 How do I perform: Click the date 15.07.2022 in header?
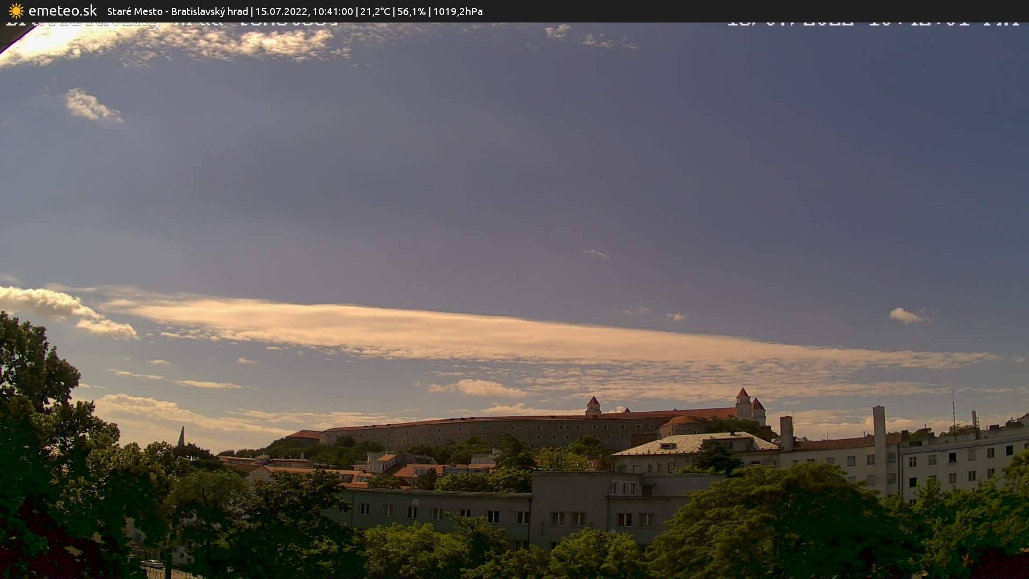[x=282, y=11]
